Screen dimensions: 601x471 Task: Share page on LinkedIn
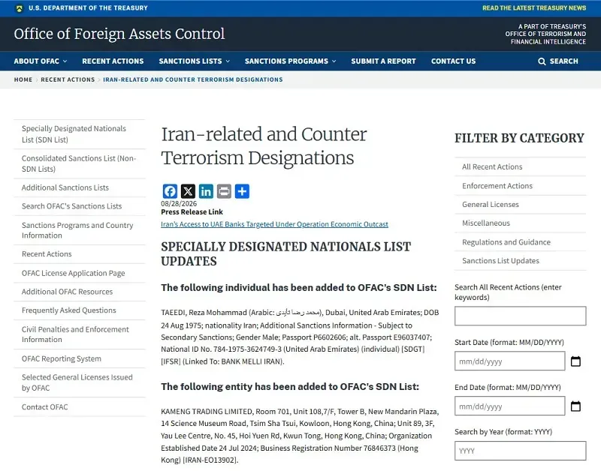tap(206, 191)
